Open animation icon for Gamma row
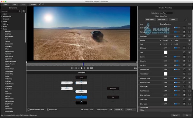Viewport: 193px width, 118px height. pos(184,57)
